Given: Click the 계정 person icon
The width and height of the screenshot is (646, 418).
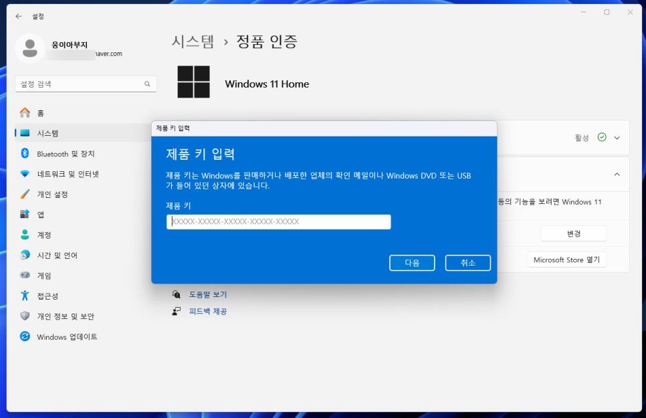Looking at the screenshot, I should 25,235.
